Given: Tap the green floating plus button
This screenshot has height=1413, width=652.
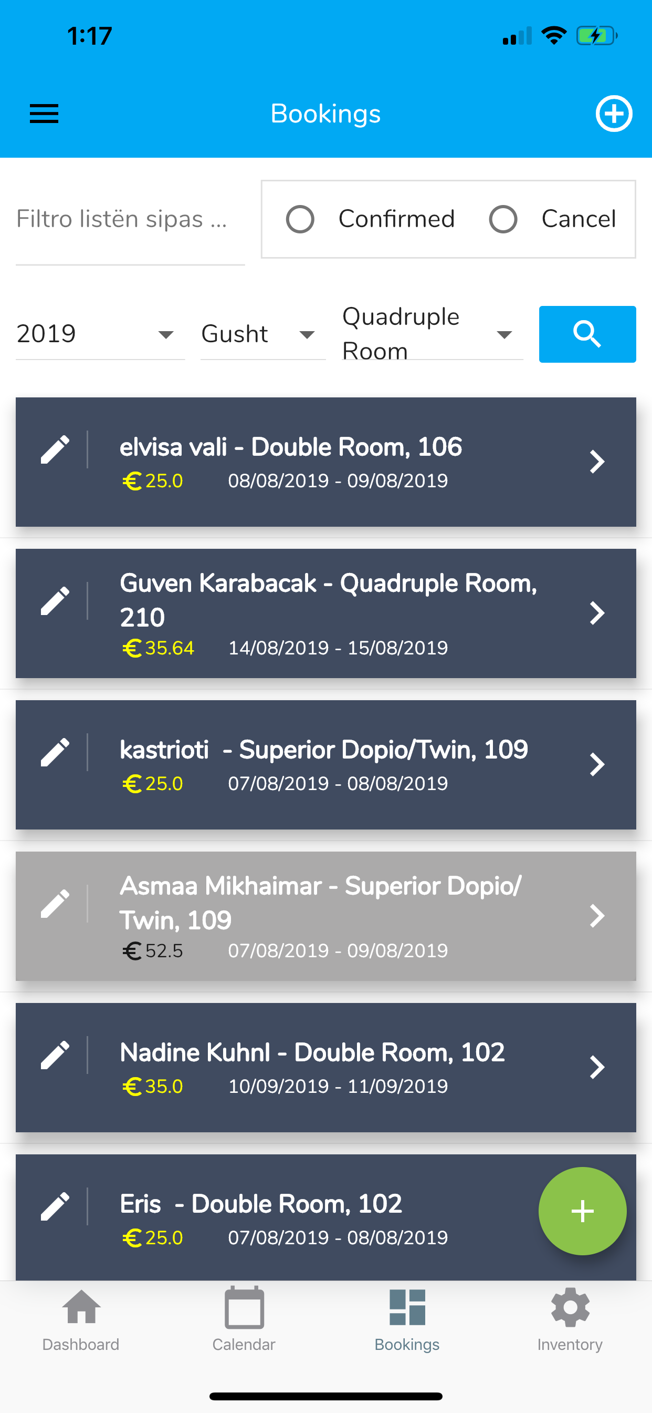Looking at the screenshot, I should click(582, 1211).
